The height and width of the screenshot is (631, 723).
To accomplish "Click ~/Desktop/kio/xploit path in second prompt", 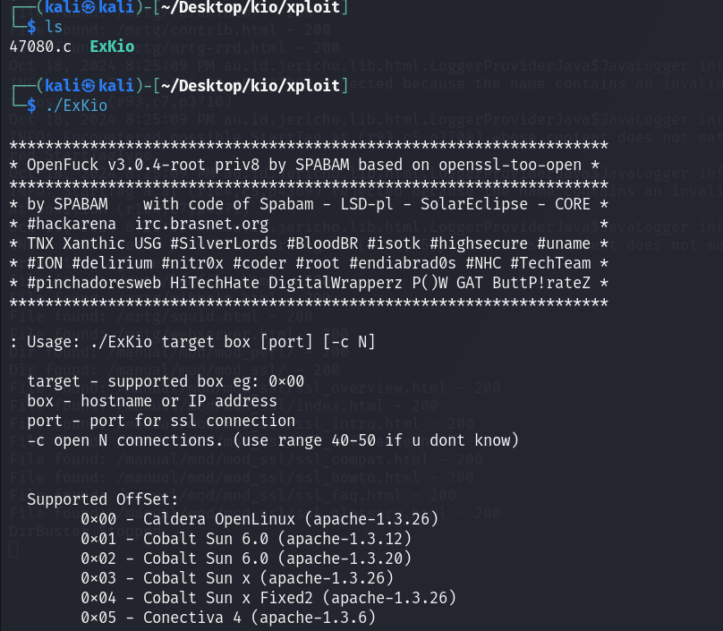I will [x=251, y=85].
